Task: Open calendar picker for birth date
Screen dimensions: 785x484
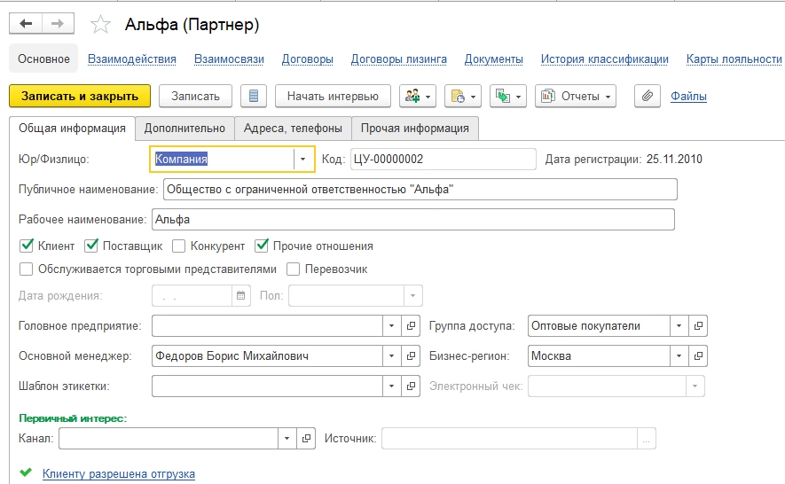Action: [240, 296]
